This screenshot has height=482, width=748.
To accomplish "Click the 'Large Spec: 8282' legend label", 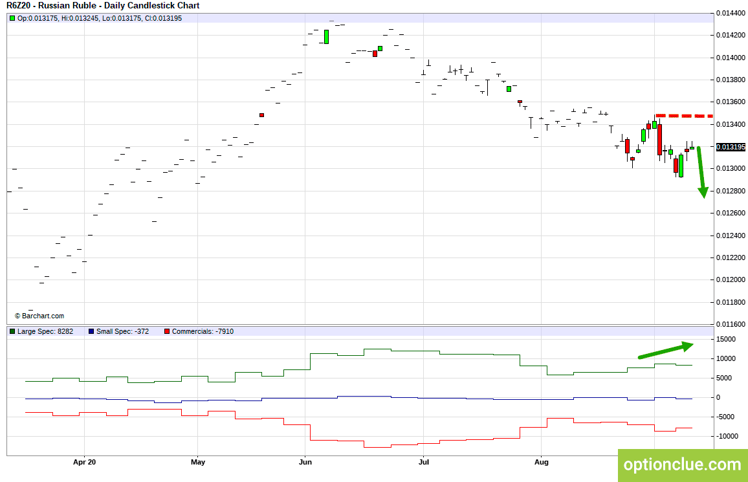I will click(45, 331).
